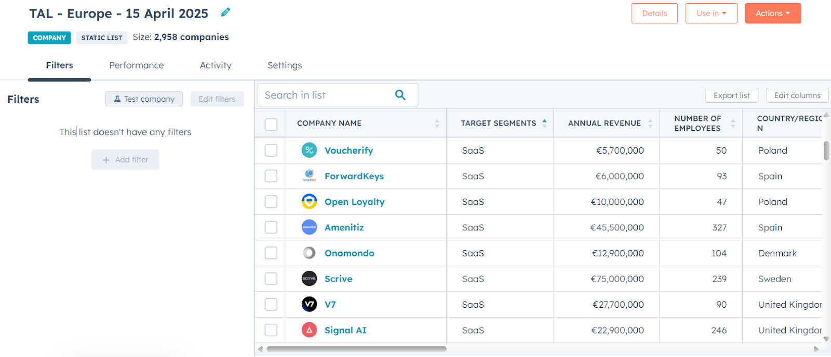
Task: Open the ForwardKeys company link
Action: 354,176
